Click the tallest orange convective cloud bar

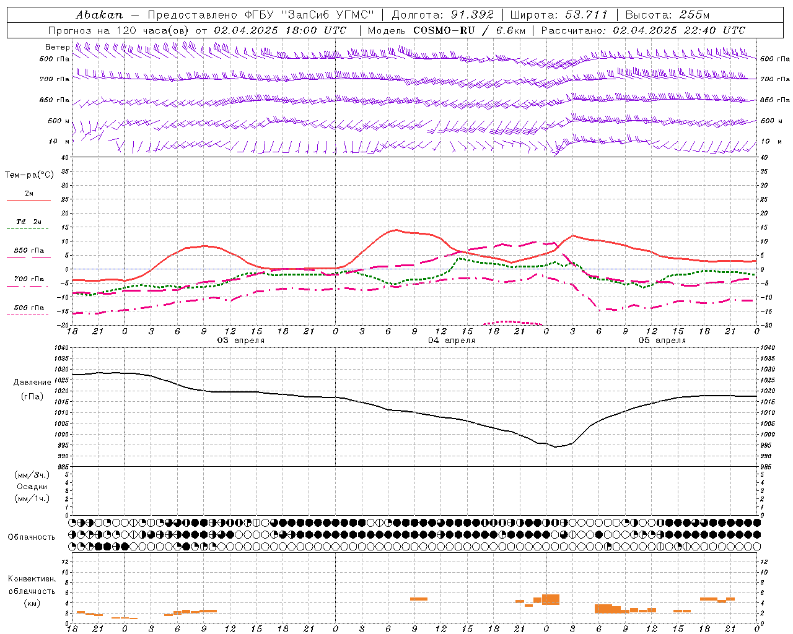point(551,599)
